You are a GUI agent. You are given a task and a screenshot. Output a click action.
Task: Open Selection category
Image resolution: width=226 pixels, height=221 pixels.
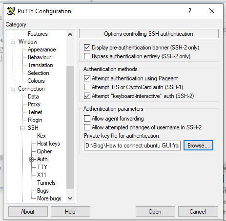tap(39, 73)
